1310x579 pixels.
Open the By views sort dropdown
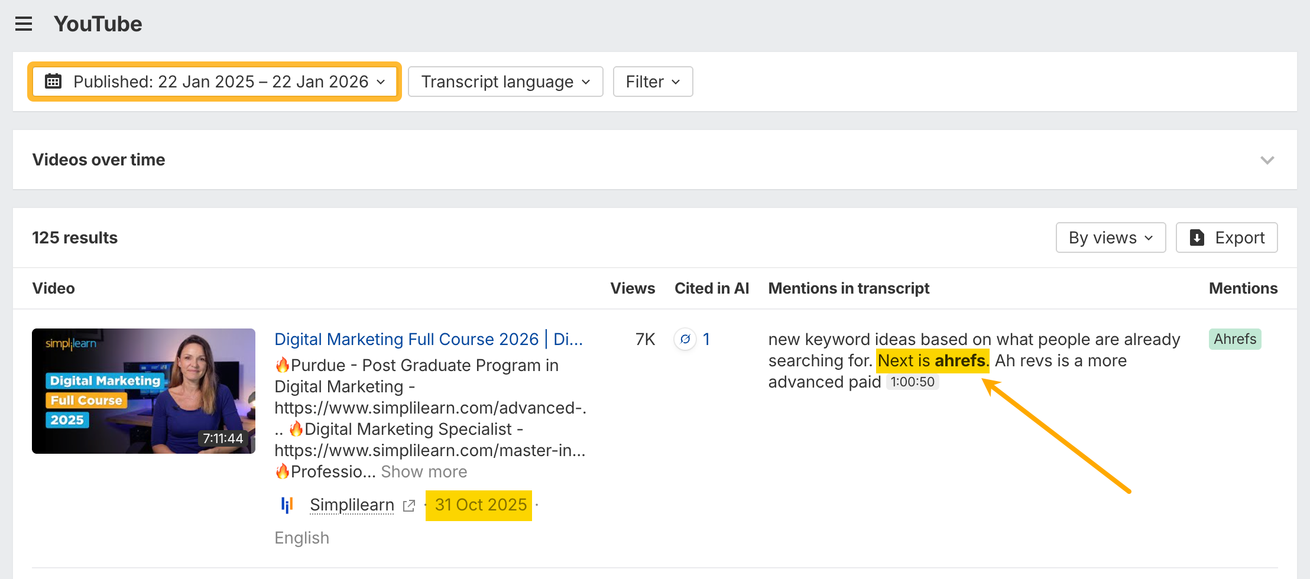(1111, 238)
